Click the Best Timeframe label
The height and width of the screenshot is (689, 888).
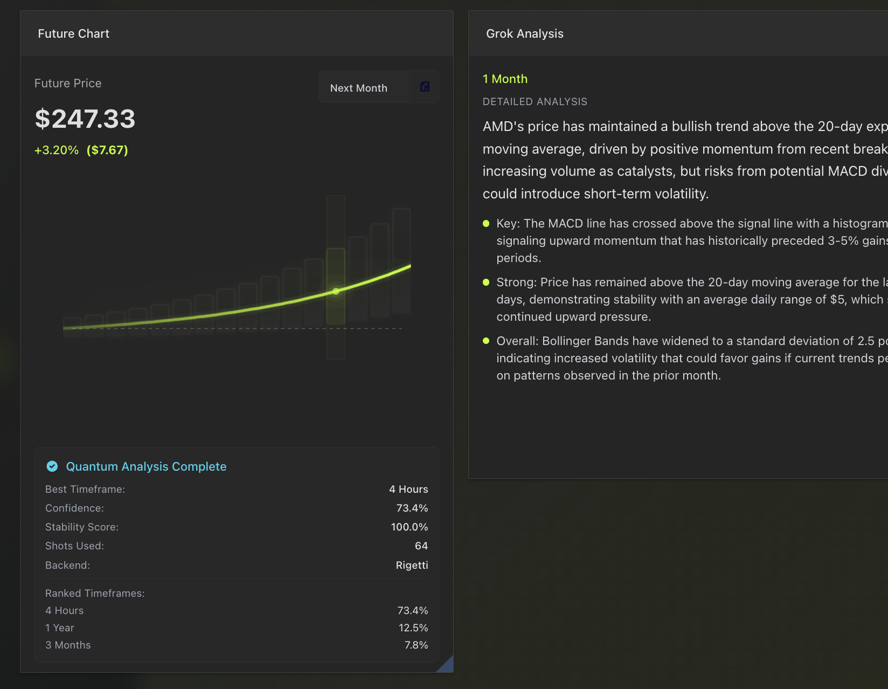click(x=85, y=489)
